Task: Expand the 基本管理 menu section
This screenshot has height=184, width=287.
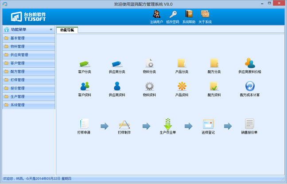Action: 28,38
